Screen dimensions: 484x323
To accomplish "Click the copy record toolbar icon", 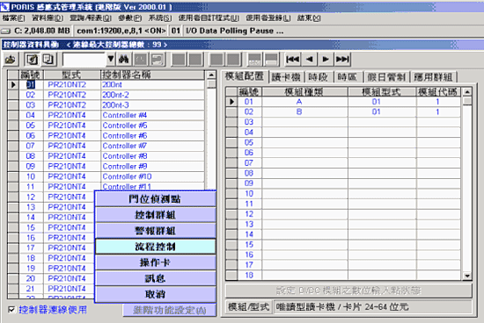I will (x=48, y=59).
